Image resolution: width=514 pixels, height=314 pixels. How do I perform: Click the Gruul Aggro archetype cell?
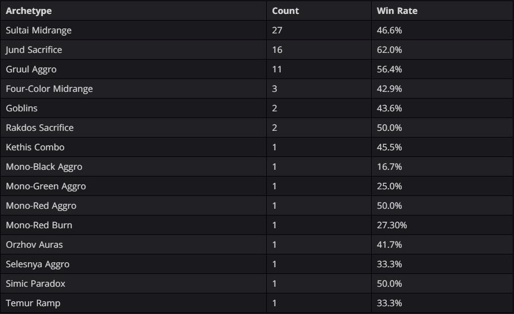133,70
